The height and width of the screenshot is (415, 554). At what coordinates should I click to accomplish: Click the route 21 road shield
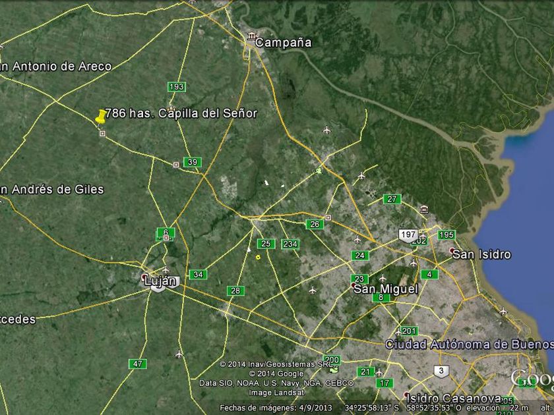pos(365,372)
